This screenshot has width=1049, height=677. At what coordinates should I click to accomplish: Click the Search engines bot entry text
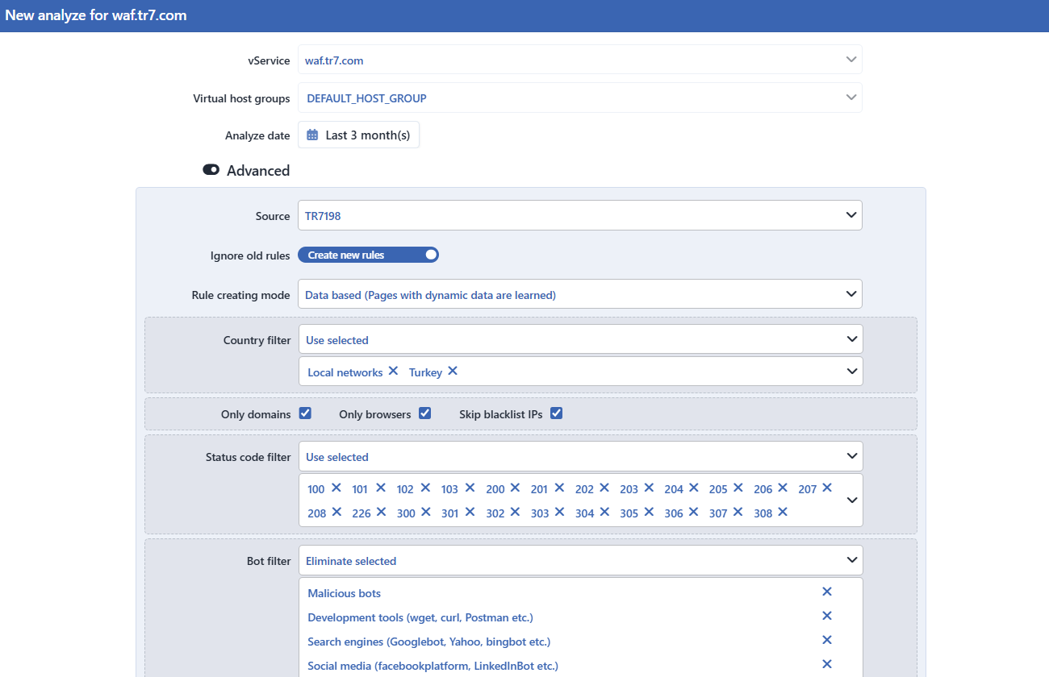428,642
